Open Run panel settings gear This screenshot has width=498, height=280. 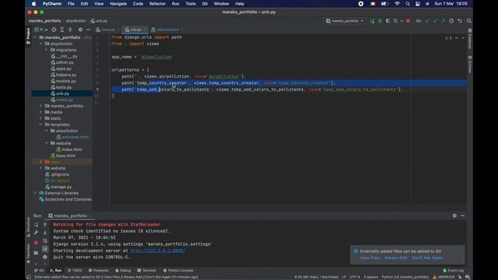454,215
